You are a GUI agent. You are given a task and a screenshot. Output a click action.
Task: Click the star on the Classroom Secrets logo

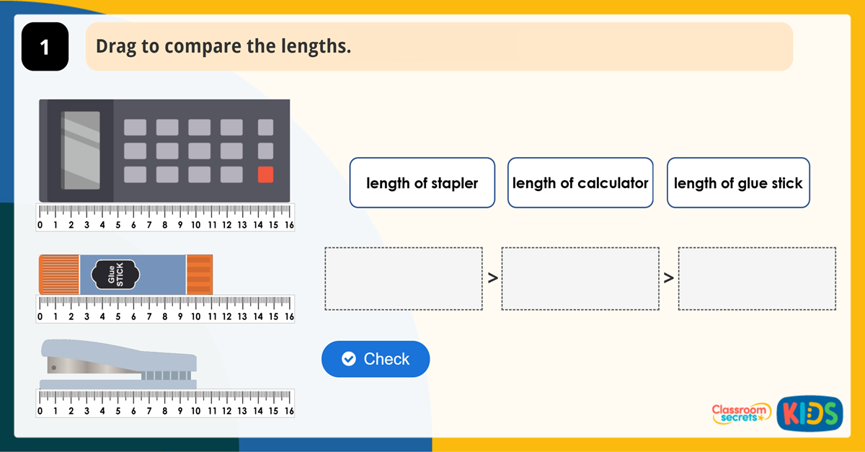tap(762, 417)
